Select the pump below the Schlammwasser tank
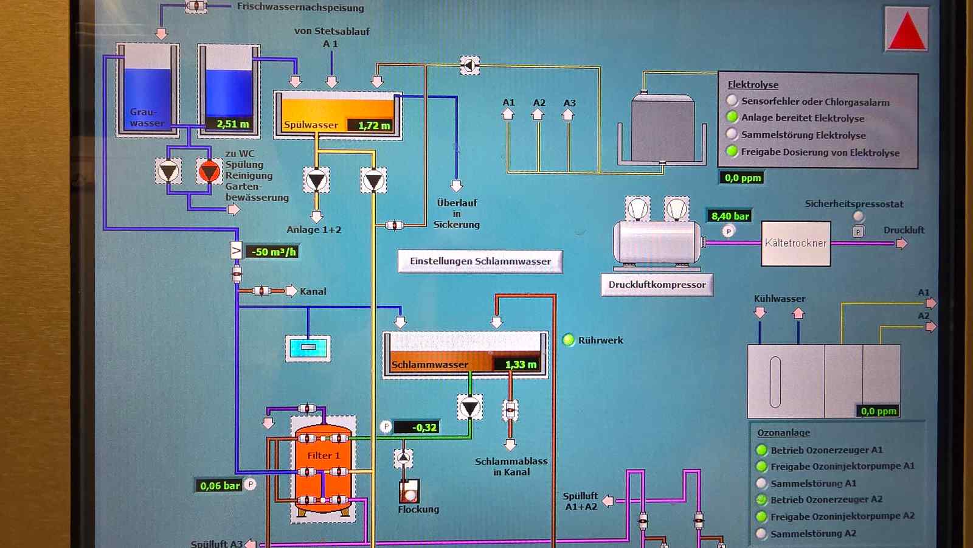This screenshot has height=548, width=973. [469, 407]
